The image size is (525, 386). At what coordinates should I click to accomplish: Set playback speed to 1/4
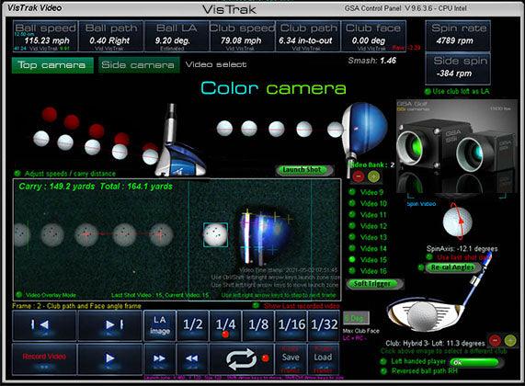[x=225, y=324]
